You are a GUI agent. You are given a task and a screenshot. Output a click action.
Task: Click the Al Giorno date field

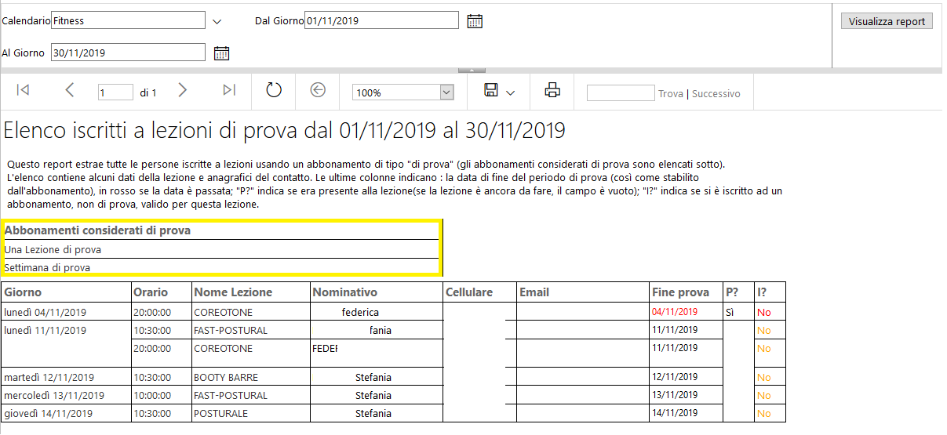[128, 53]
